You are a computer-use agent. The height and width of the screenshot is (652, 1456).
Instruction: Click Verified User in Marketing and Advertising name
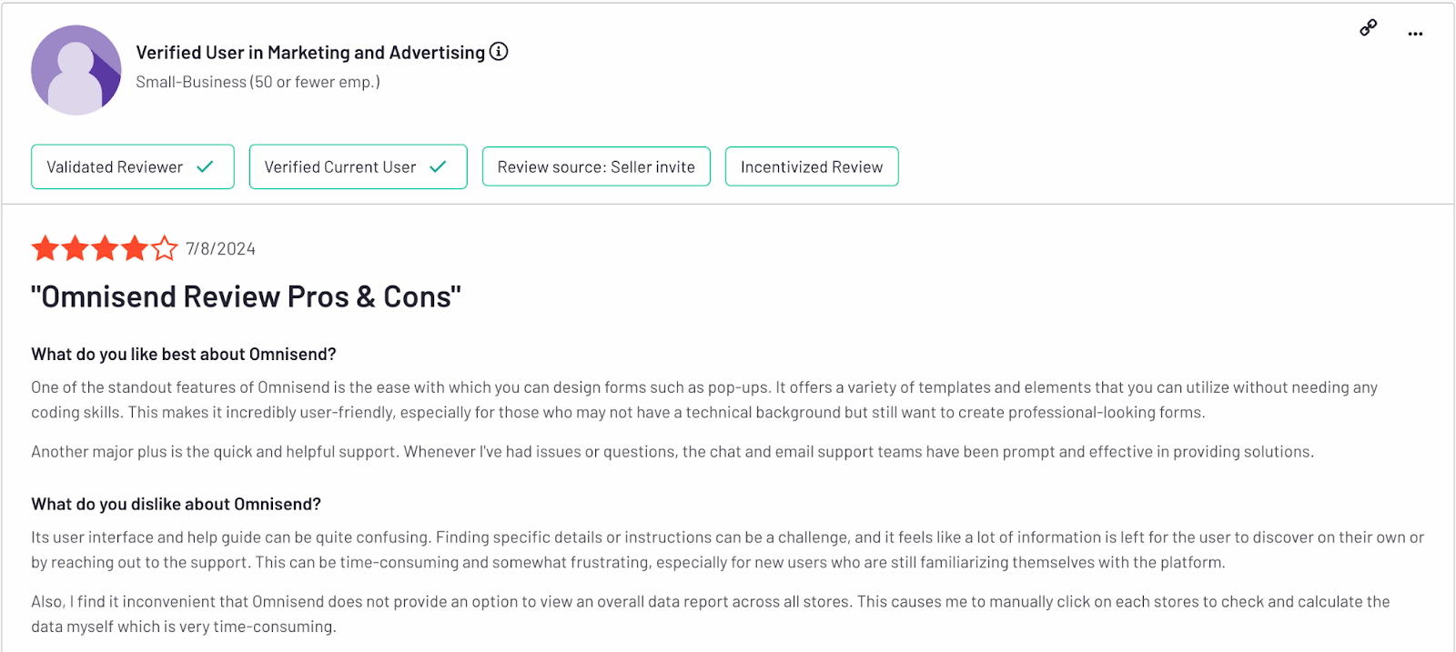coord(310,53)
